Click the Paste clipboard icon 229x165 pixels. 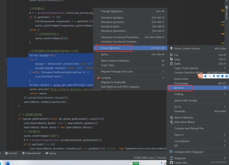(171, 64)
